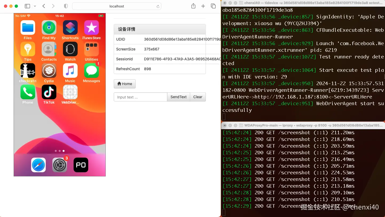Click the 224.53ms screenshot log line

[289, 173]
